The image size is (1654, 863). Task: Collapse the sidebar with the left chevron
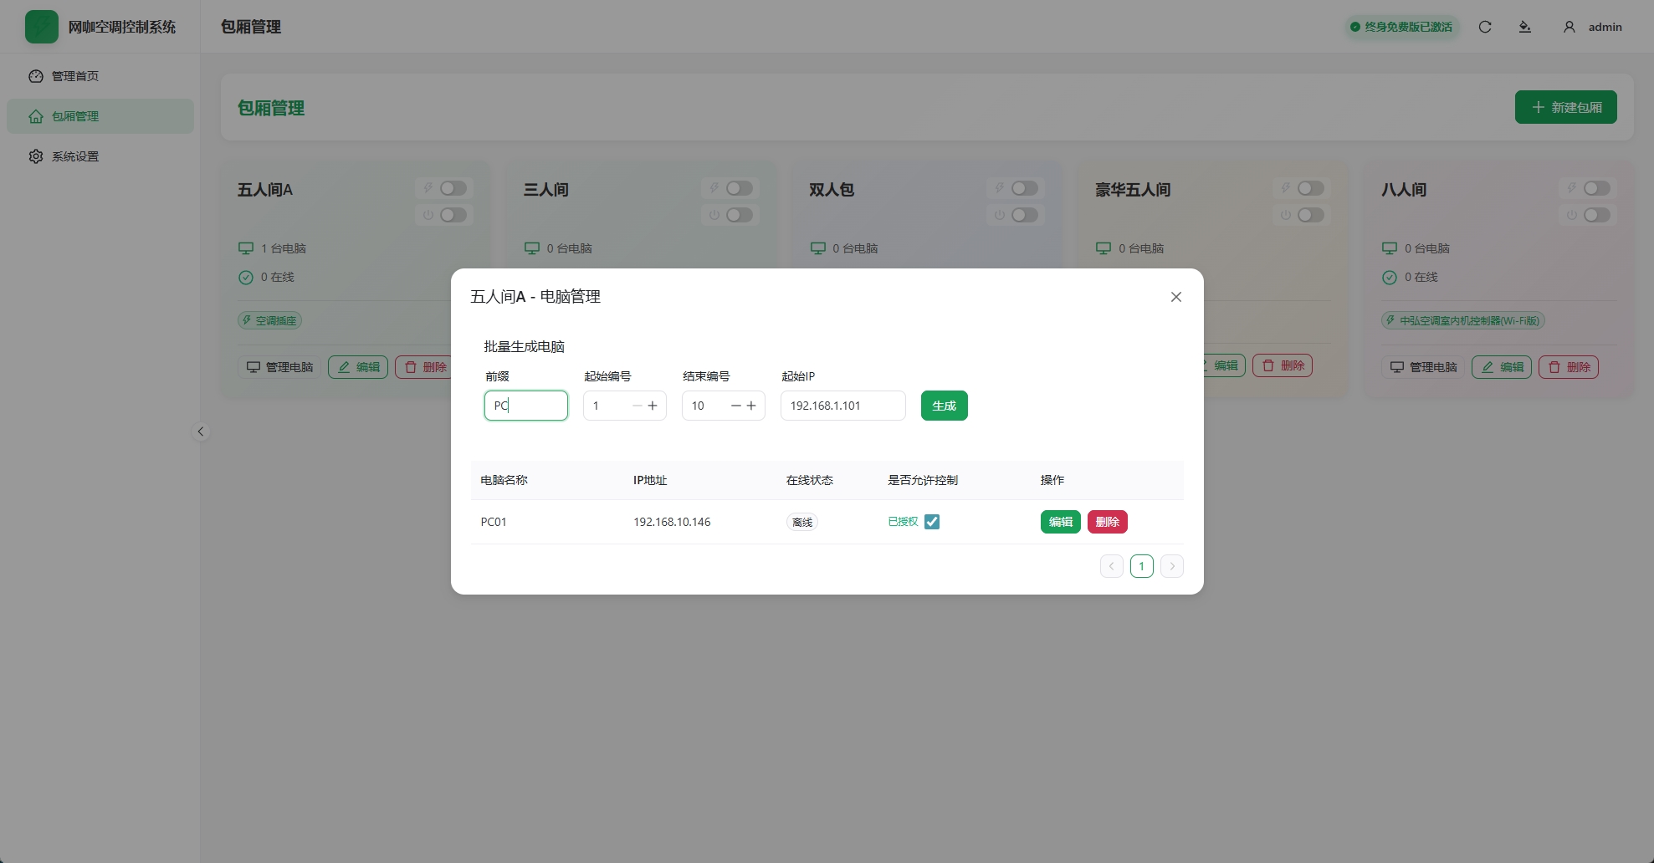pyautogui.click(x=201, y=431)
